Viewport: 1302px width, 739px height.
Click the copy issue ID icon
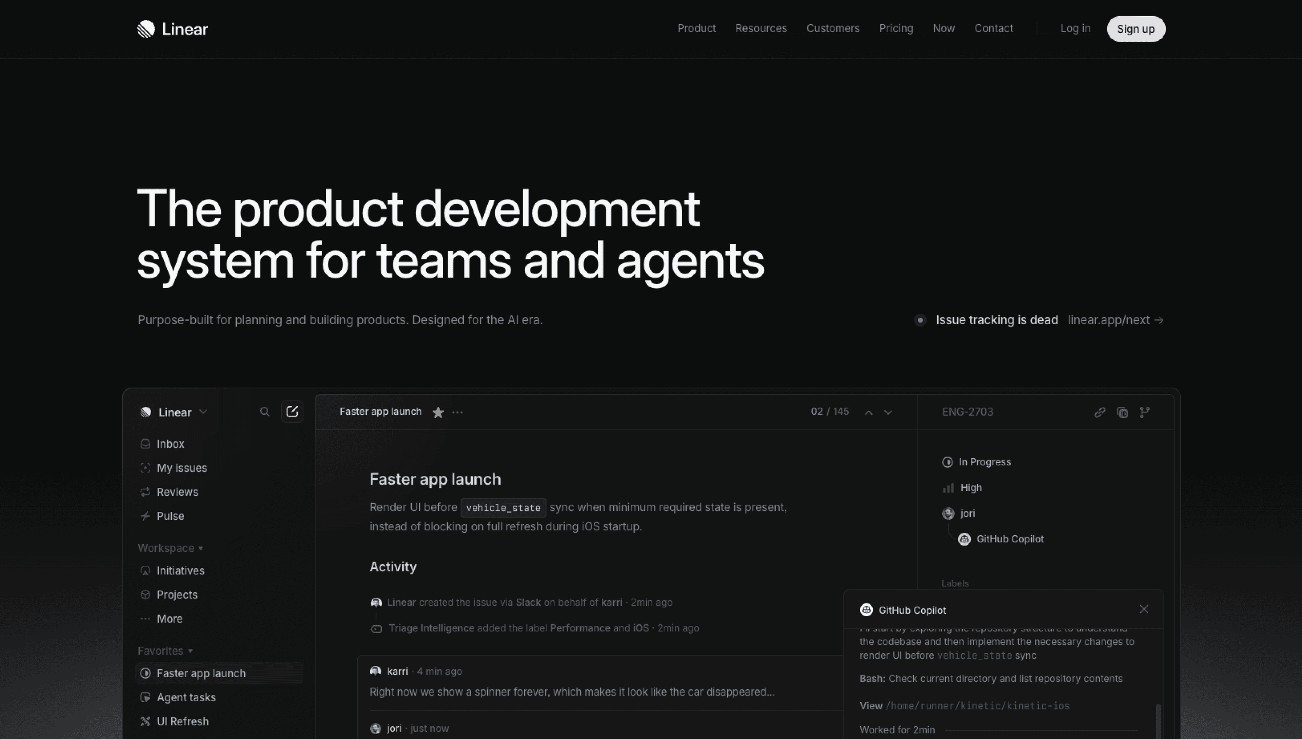(x=1122, y=412)
